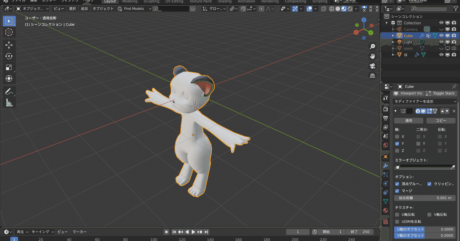The width and height of the screenshot is (460, 241).
Task: Uncheck the Y axis mirror checkbox
Action: [397, 144]
